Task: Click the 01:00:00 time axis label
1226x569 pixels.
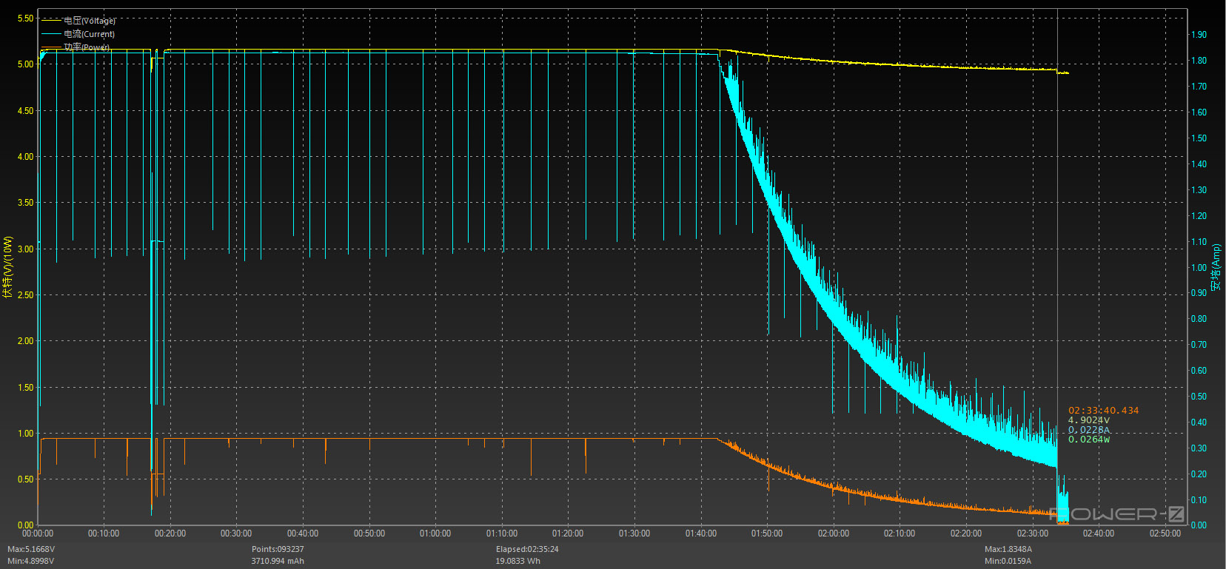Action: (435, 533)
